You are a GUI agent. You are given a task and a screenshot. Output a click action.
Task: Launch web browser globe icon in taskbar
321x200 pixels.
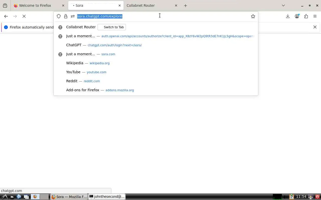(19, 197)
